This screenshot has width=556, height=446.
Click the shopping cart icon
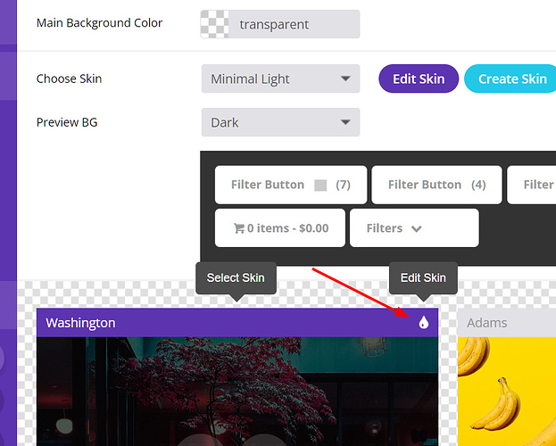click(x=238, y=228)
